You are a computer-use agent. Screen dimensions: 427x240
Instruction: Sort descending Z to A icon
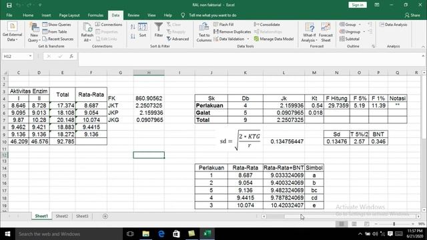click(133, 36)
